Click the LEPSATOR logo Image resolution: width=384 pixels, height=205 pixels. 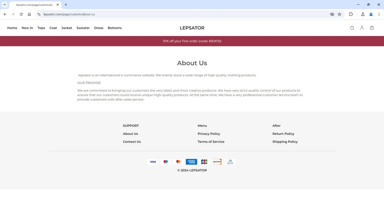tap(192, 28)
